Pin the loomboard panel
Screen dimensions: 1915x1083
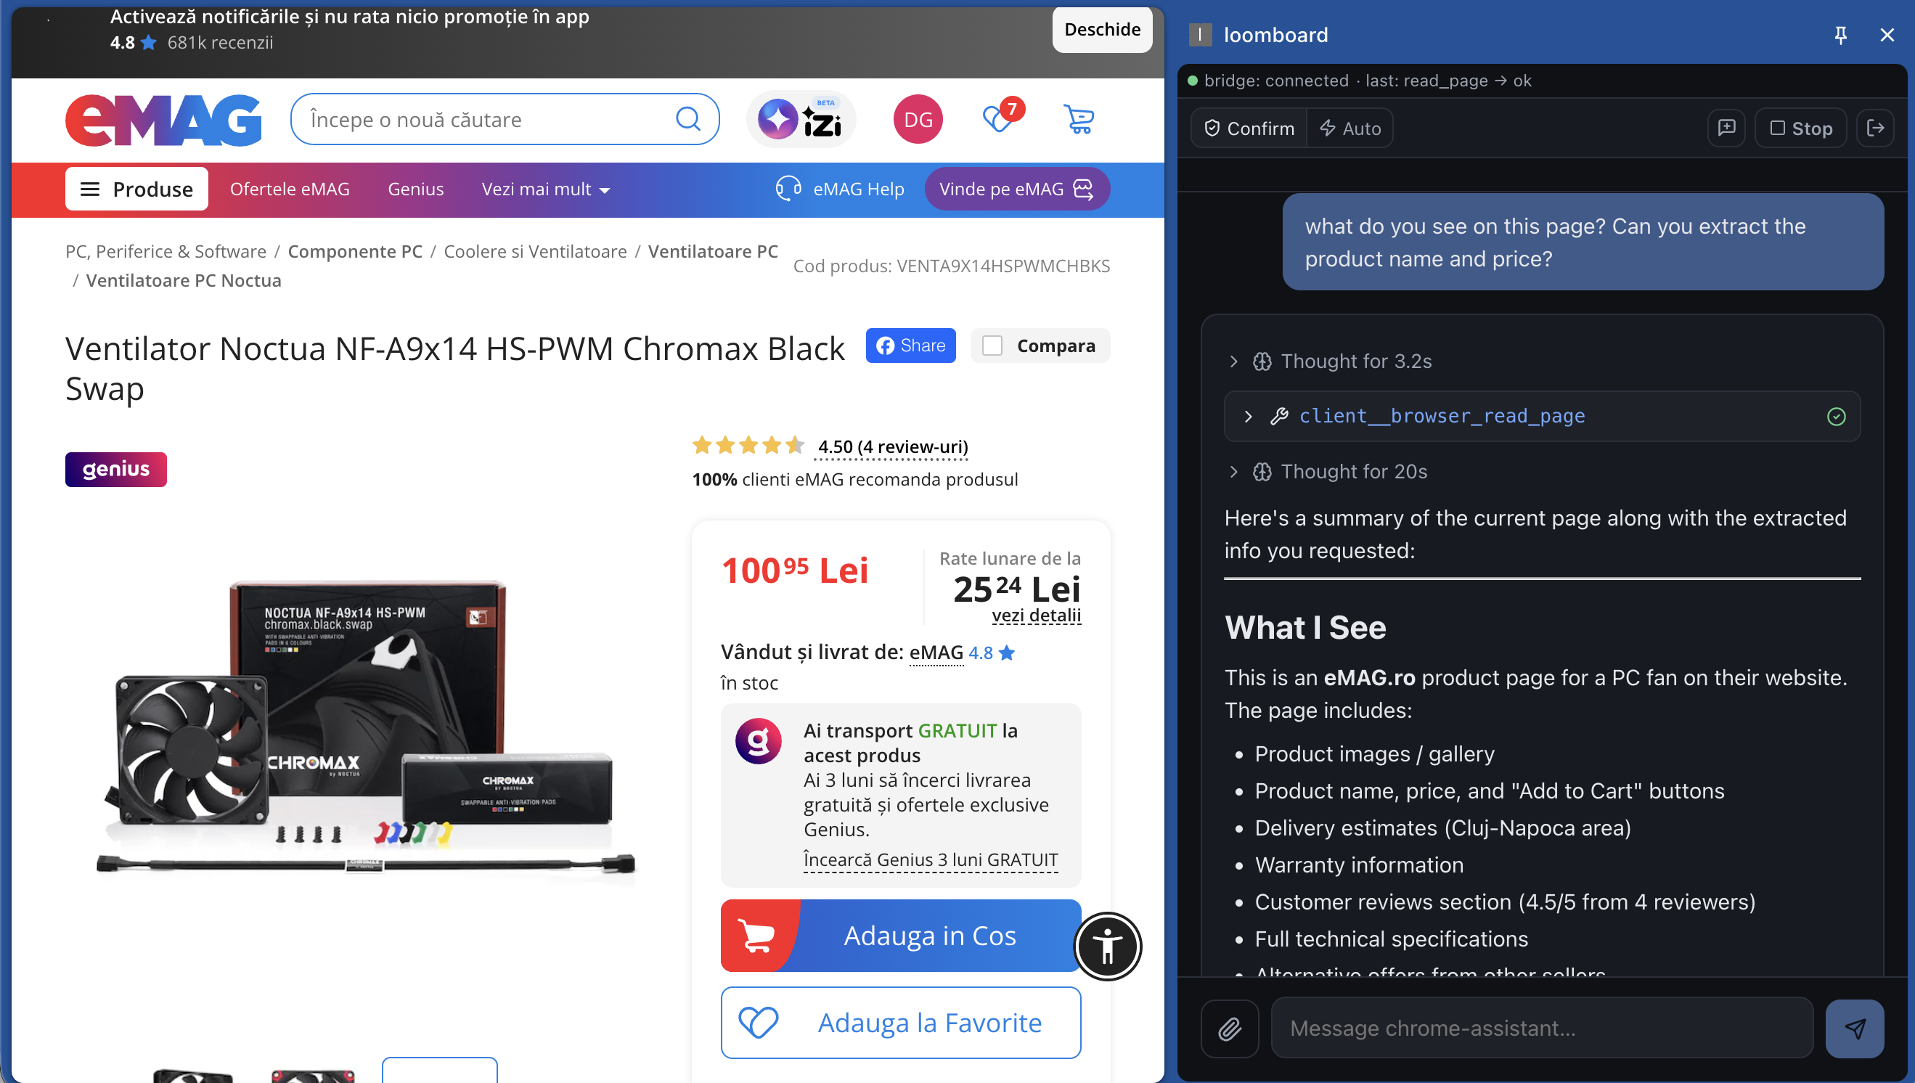click(x=1841, y=34)
